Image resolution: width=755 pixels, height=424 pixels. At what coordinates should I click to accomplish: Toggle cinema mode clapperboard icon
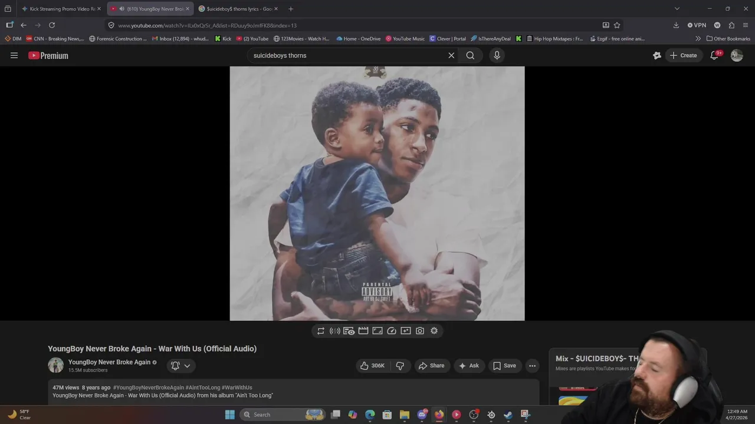[x=363, y=331]
